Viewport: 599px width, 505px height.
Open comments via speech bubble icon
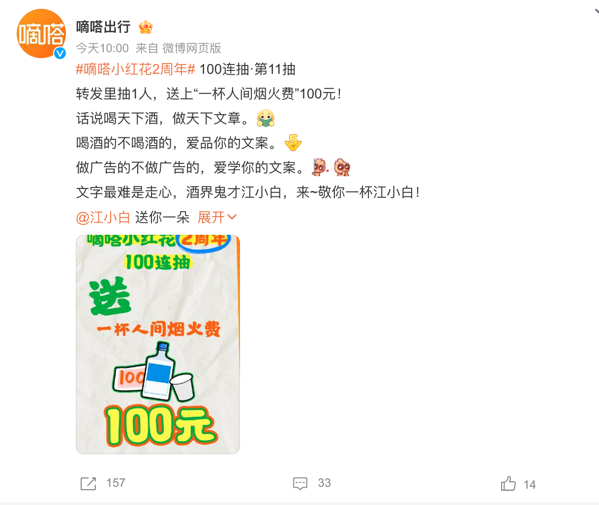300,483
